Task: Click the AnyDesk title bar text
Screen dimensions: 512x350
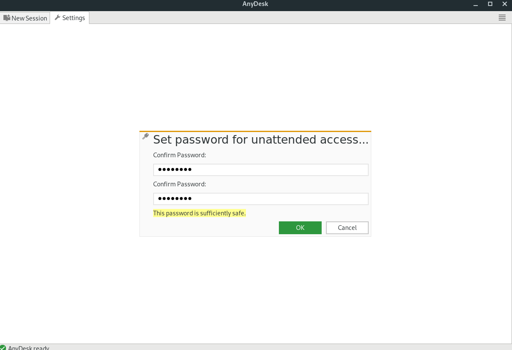Action: [255, 4]
